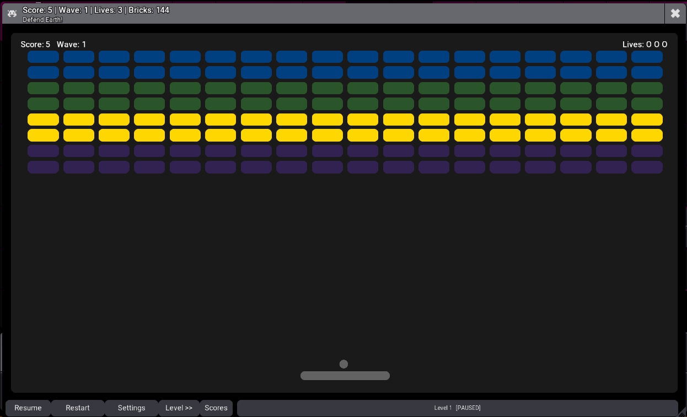Viewport: 687px width, 417px height.
Task: Open the Settings panel
Action: point(131,408)
